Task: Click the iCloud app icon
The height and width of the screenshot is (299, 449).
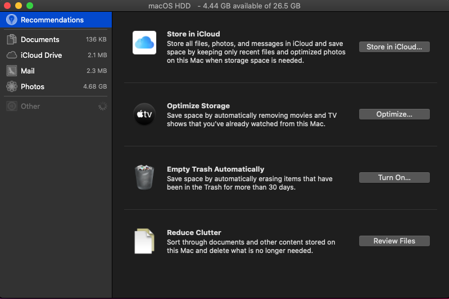Action: [x=144, y=43]
